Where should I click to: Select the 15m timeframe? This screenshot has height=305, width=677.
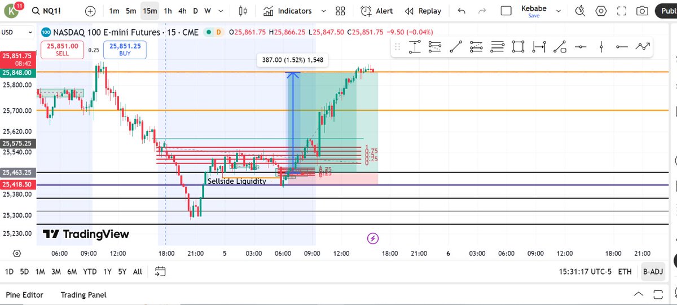pyautogui.click(x=150, y=11)
